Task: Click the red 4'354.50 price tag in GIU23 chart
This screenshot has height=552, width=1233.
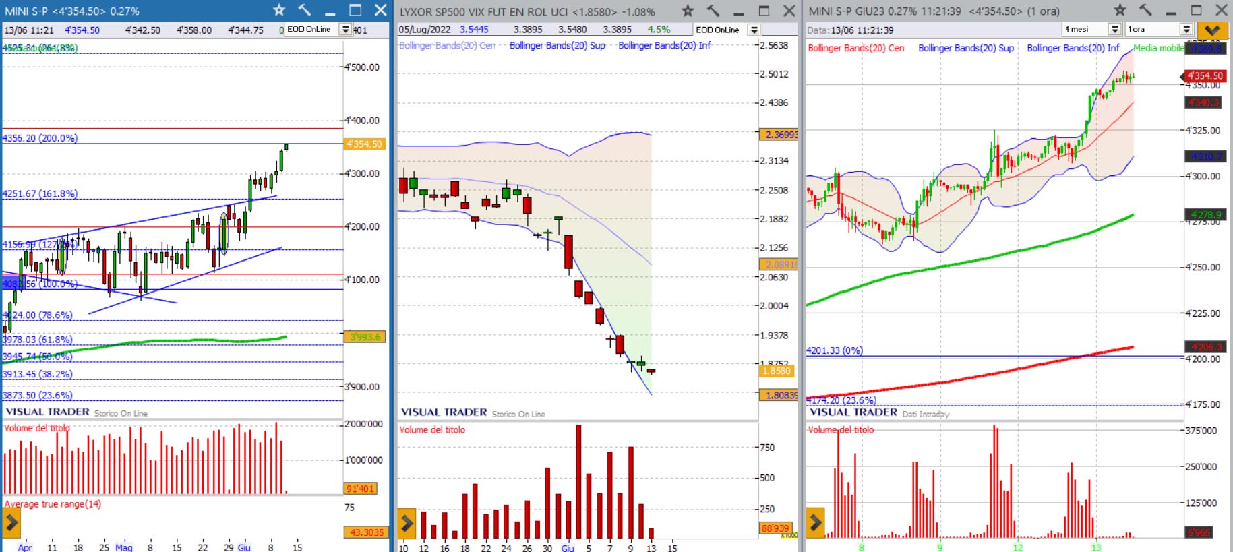Action: tap(1205, 76)
